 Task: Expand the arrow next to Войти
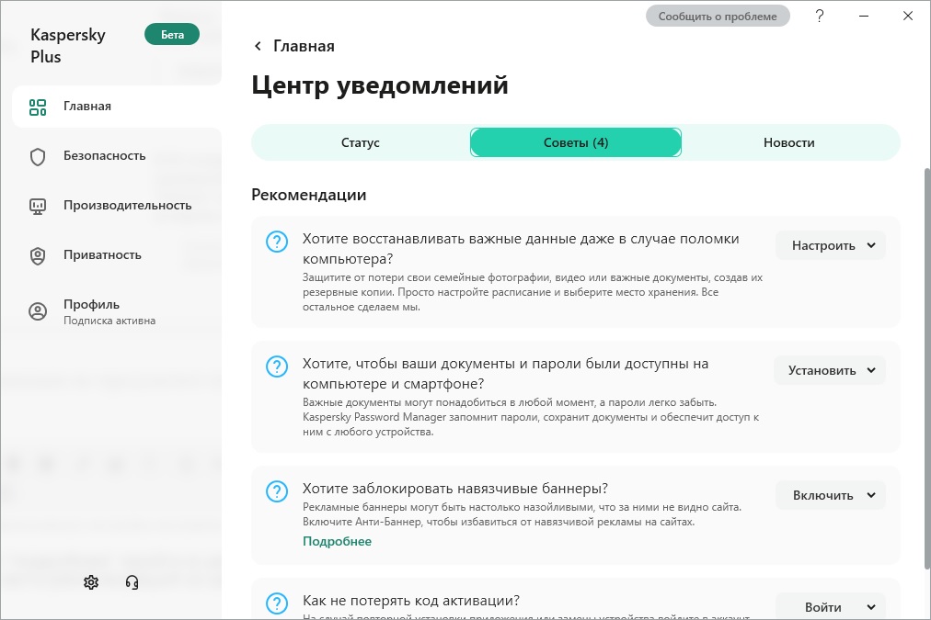click(x=871, y=607)
